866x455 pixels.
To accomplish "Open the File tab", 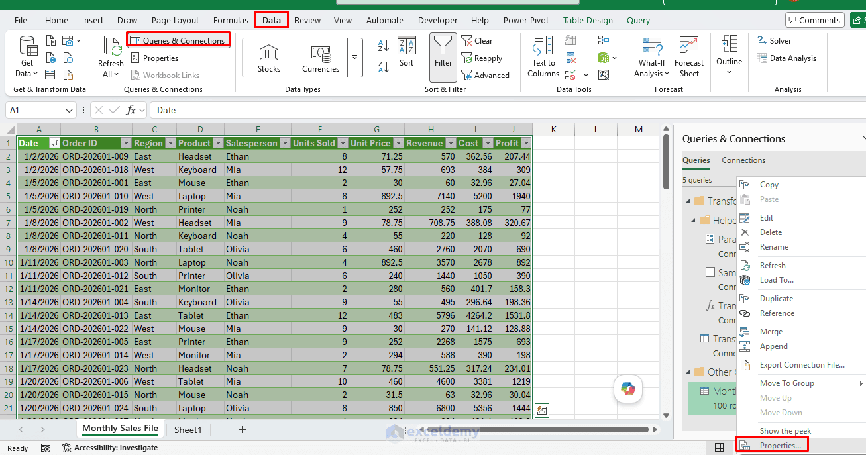I will pos(21,20).
